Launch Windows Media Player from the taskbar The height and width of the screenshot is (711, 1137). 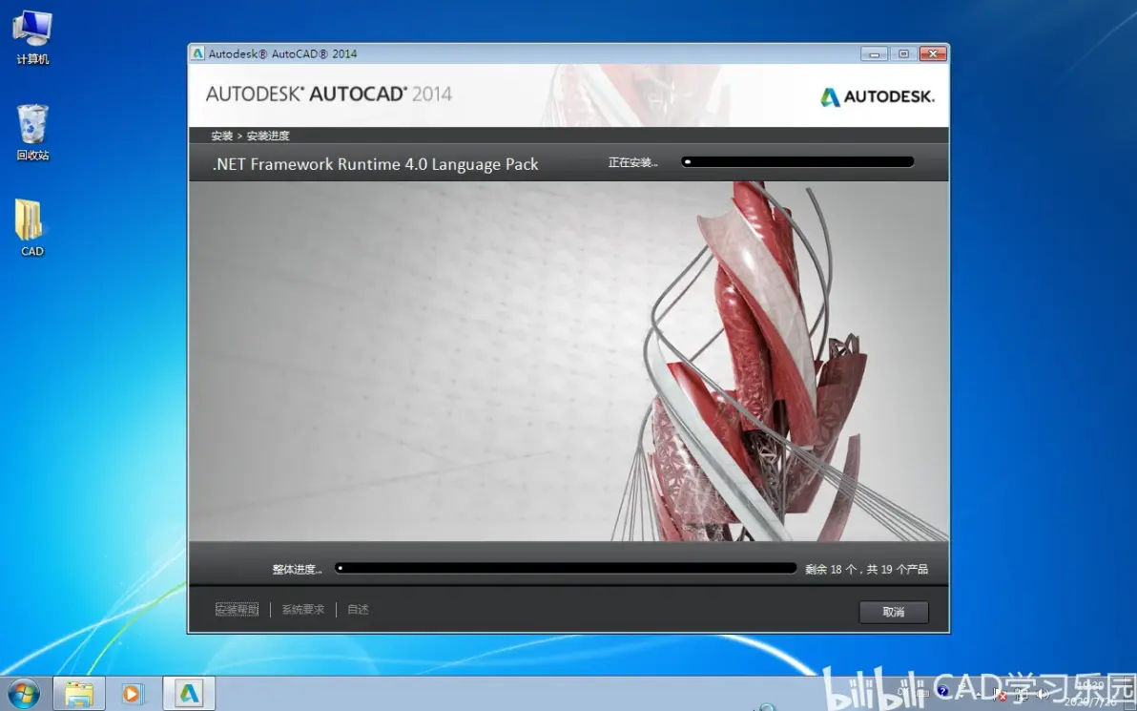point(133,695)
